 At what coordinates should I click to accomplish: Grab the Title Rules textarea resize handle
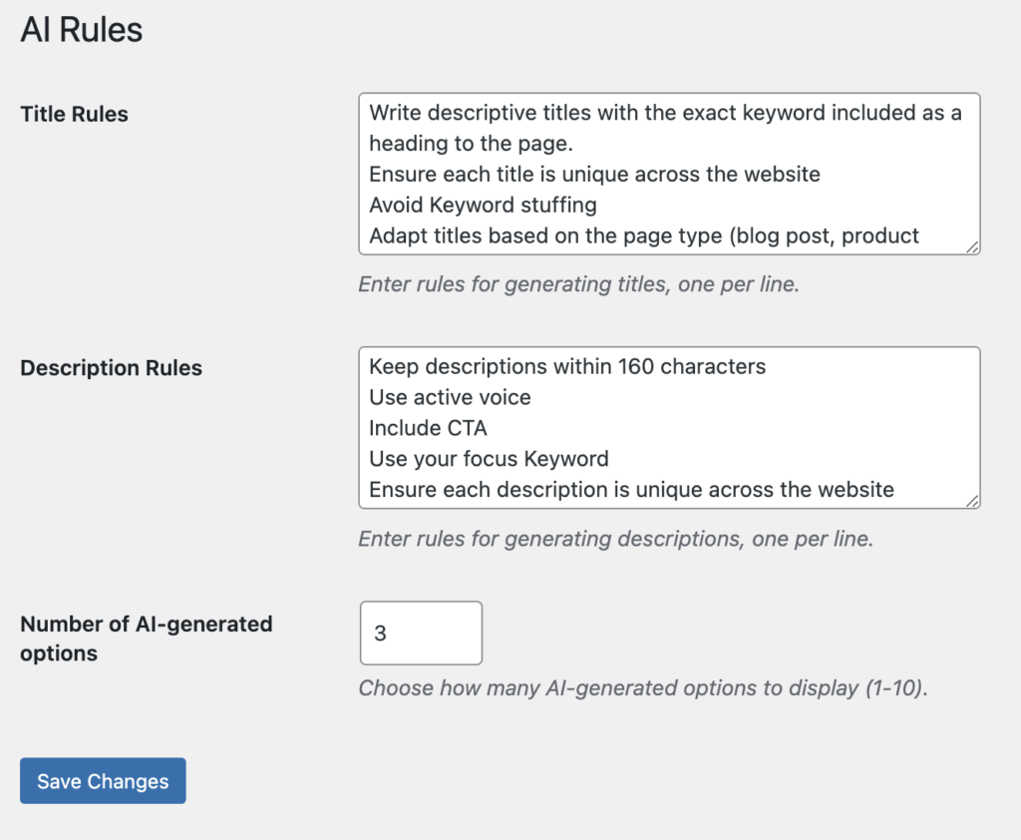click(972, 246)
